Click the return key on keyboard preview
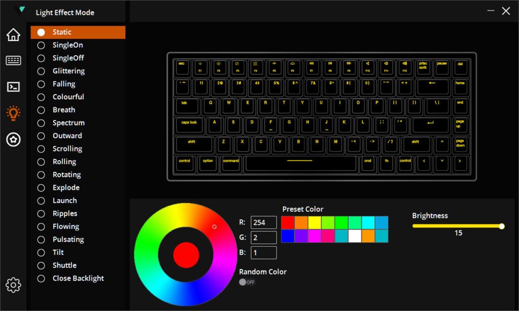 (x=430, y=126)
